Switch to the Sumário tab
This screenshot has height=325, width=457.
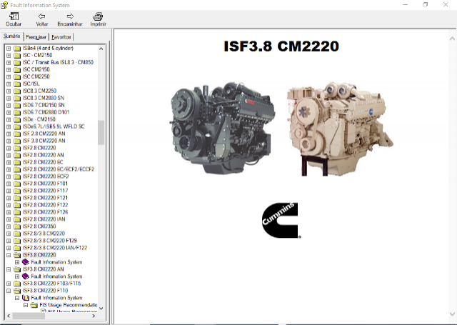point(12,36)
